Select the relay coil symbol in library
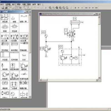 pyautogui.click(x=24, y=94)
